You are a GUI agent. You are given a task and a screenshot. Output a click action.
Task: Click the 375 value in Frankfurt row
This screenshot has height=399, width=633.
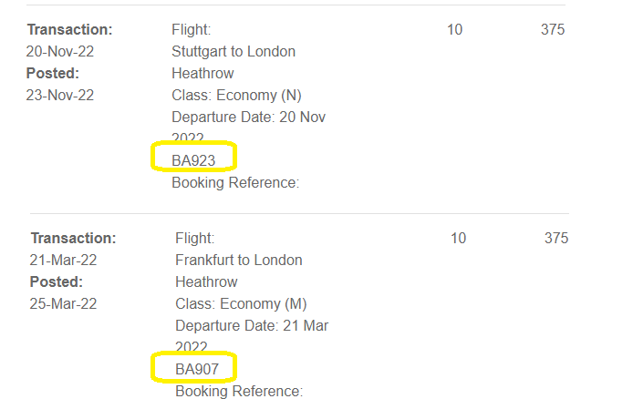(556, 238)
